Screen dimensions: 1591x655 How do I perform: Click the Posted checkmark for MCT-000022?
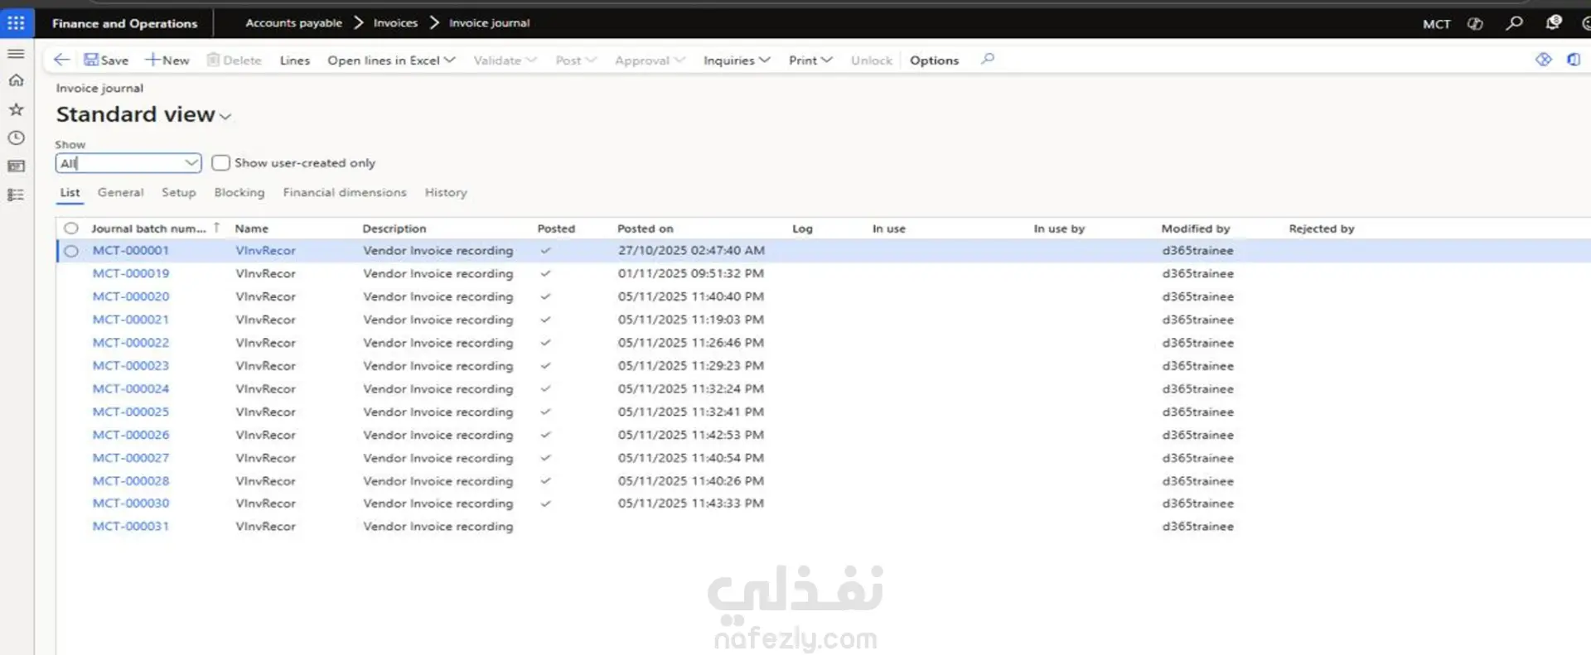click(x=545, y=343)
